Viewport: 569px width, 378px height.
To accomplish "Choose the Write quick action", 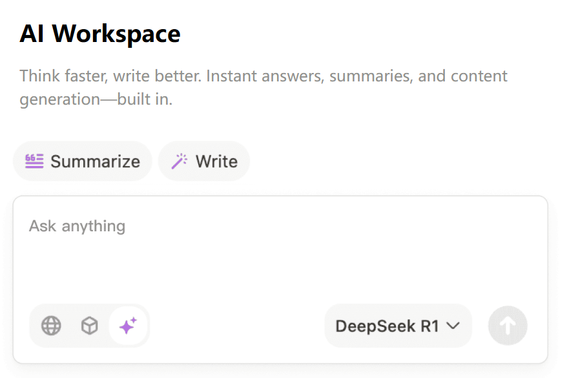I will click(x=204, y=161).
